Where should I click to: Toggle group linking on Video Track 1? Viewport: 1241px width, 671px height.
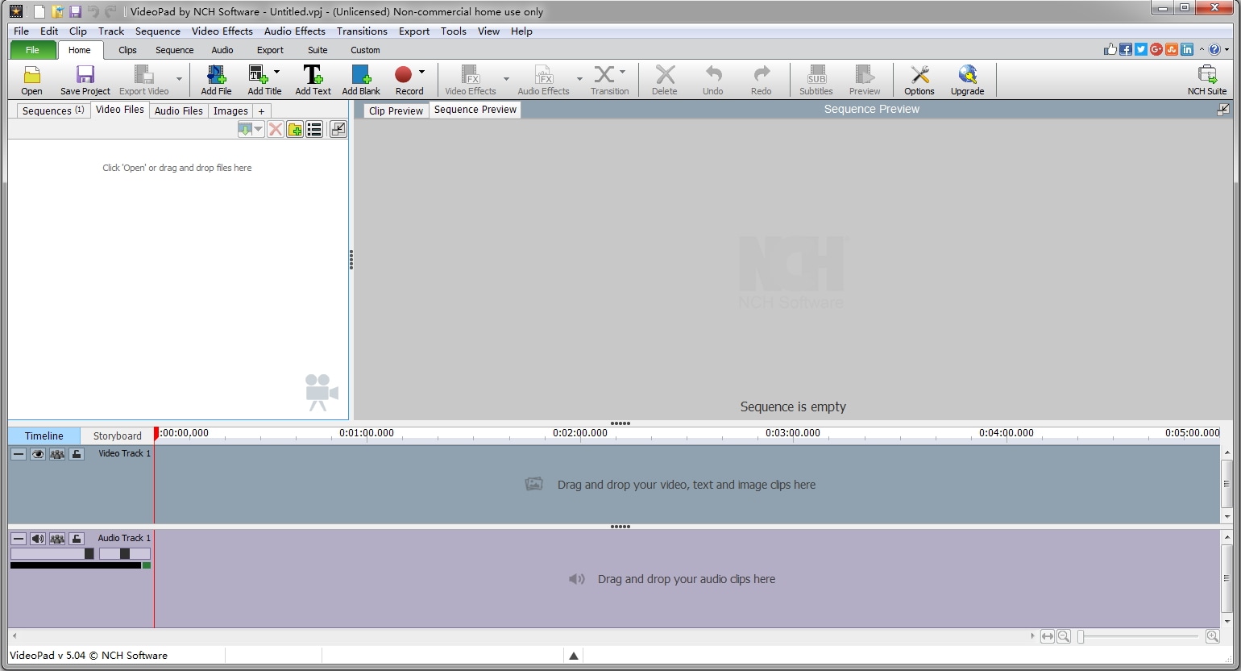point(57,454)
